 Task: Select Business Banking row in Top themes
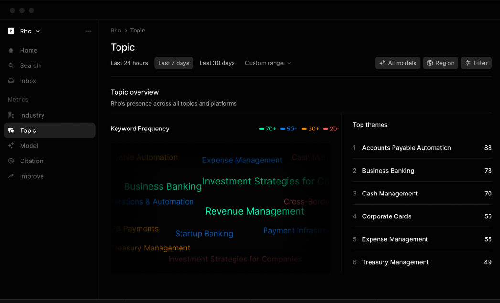(x=422, y=171)
